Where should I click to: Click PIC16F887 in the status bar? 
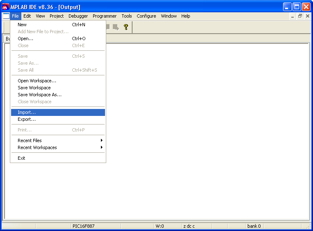pos(83,226)
